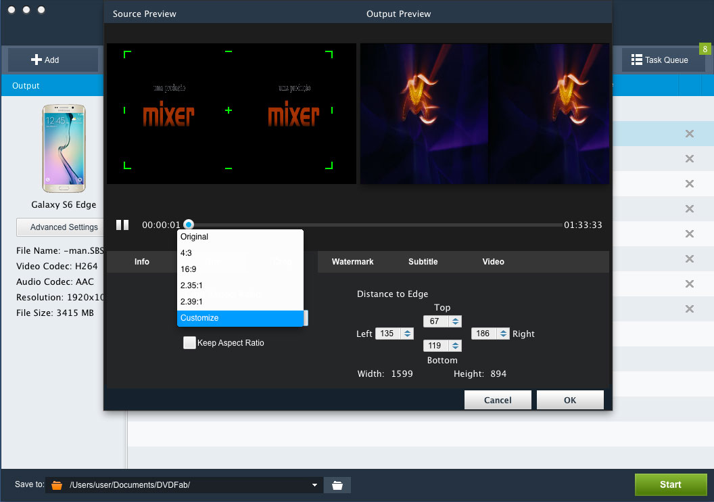This screenshot has height=502, width=714.
Task: Click the /Users/user/Documents/DVDFab/ path field
Action: click(185, 485)
